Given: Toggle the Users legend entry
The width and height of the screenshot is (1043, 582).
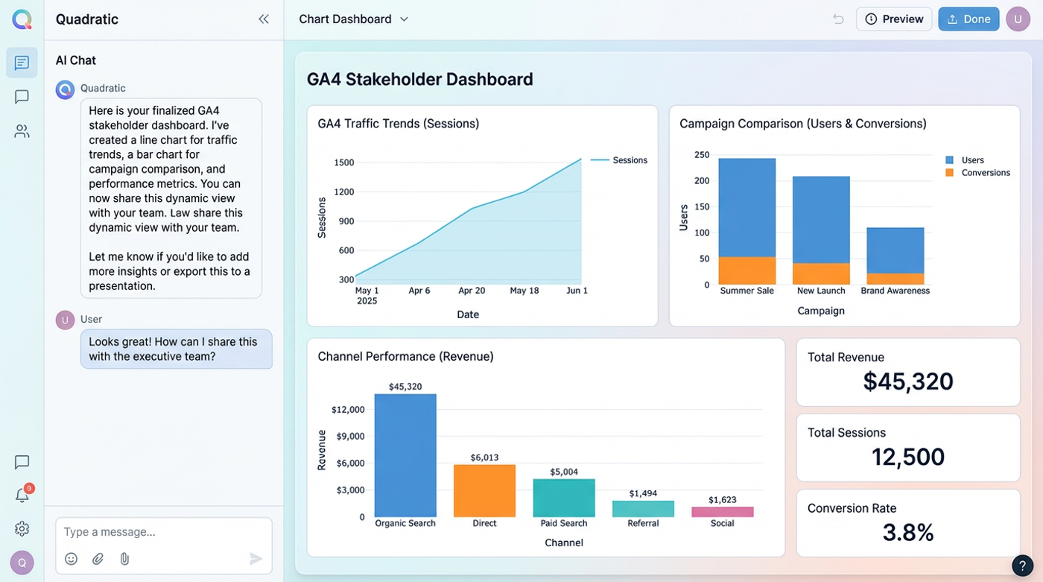Looking at the screenshot, I should [965, 160].
